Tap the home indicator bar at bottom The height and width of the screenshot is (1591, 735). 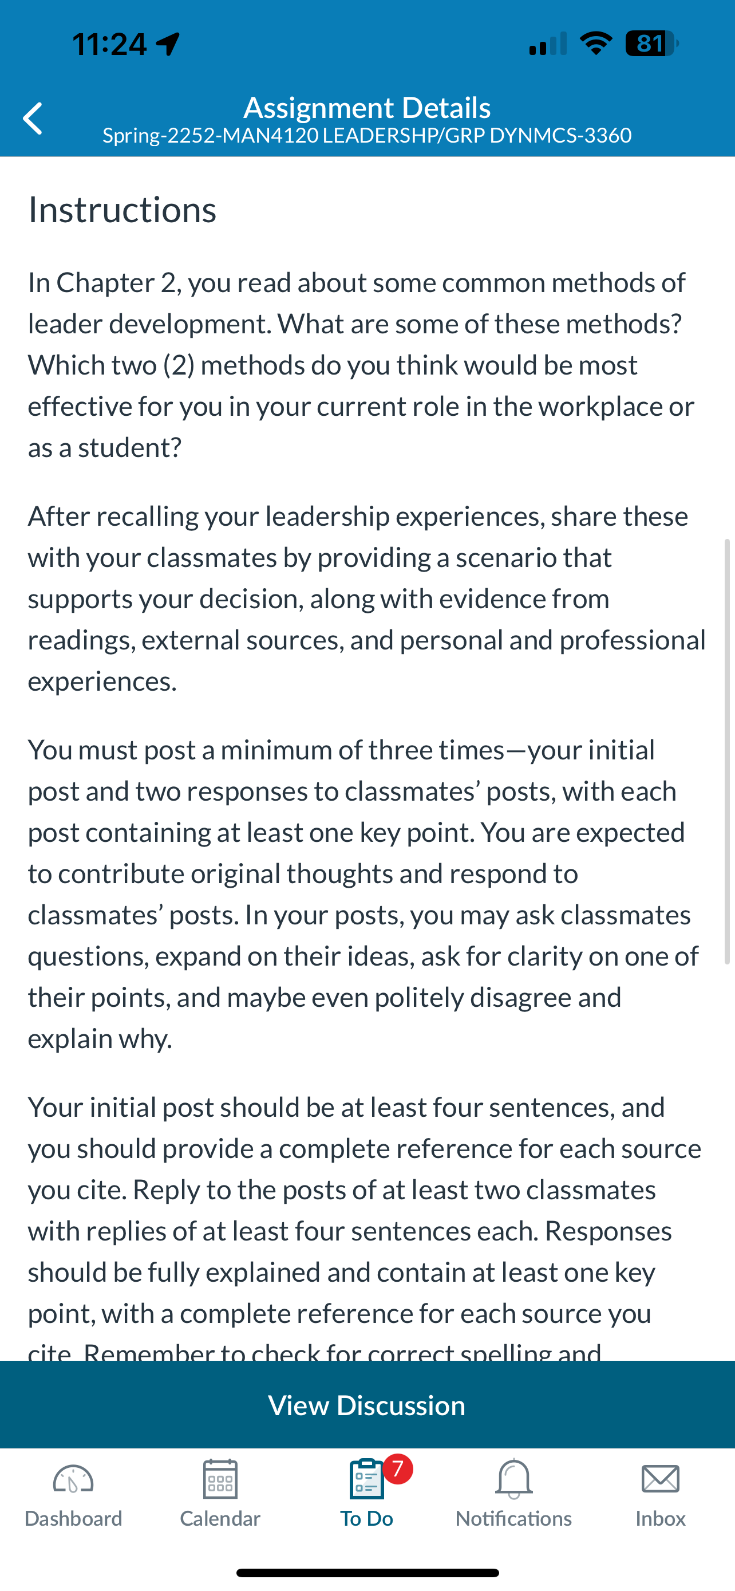tap(367, 1573)
